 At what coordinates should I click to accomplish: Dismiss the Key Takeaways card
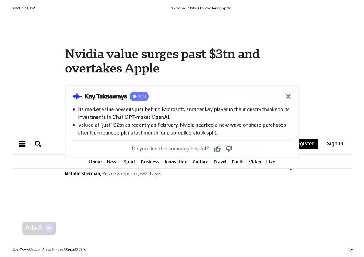pos(288,96)
